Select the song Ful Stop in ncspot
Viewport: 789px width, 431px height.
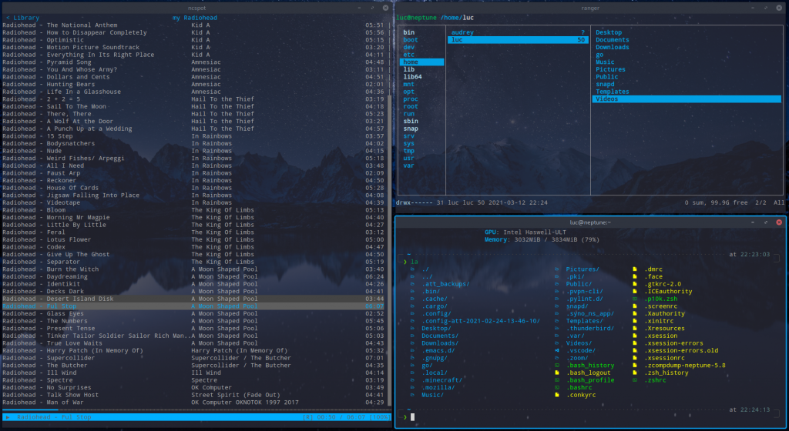click(193, 306)
